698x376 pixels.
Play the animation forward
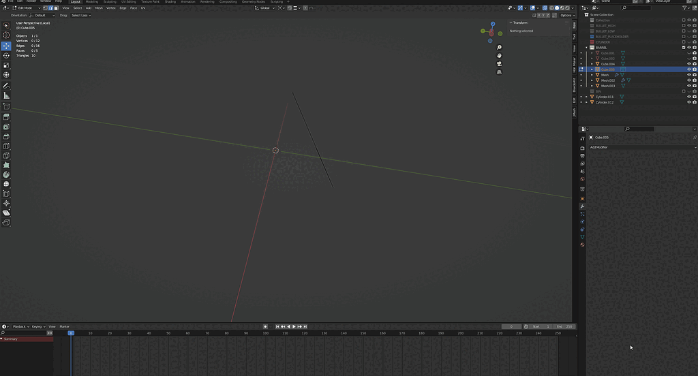(294, 326)
